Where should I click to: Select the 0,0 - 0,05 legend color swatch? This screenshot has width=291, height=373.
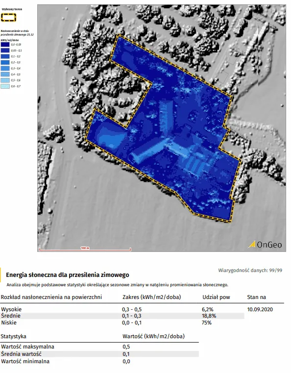click(5, 45)
